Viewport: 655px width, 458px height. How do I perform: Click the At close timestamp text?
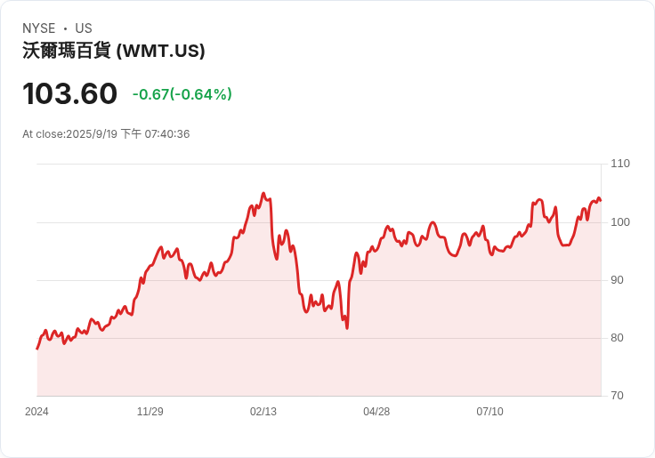tap(106, 134)
